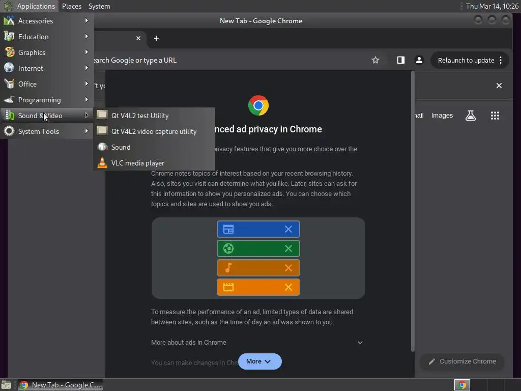The height and width of the screenshot is (391, 521).
Task: Click the clock showing Thu Mar 14
Action: (492, 6)
